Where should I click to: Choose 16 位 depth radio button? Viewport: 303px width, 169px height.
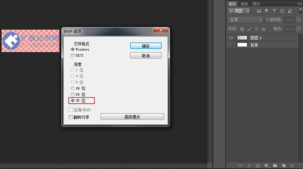(72, 88)
